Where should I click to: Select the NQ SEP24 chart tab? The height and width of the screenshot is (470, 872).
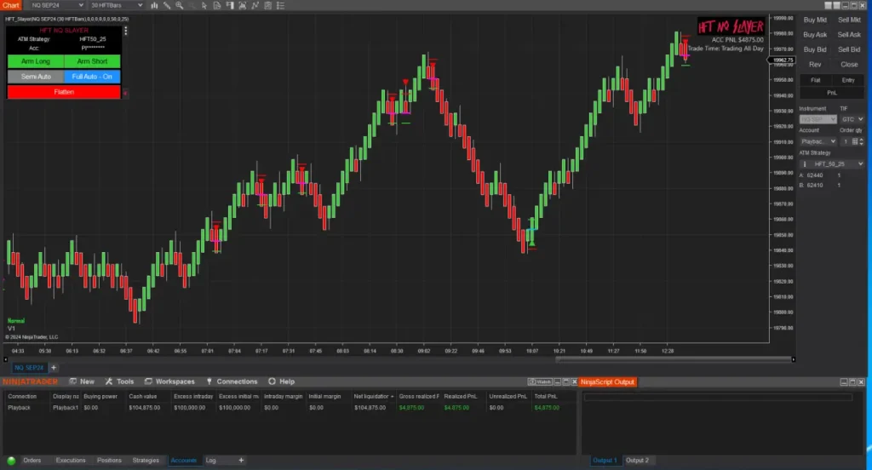point(29,368)
